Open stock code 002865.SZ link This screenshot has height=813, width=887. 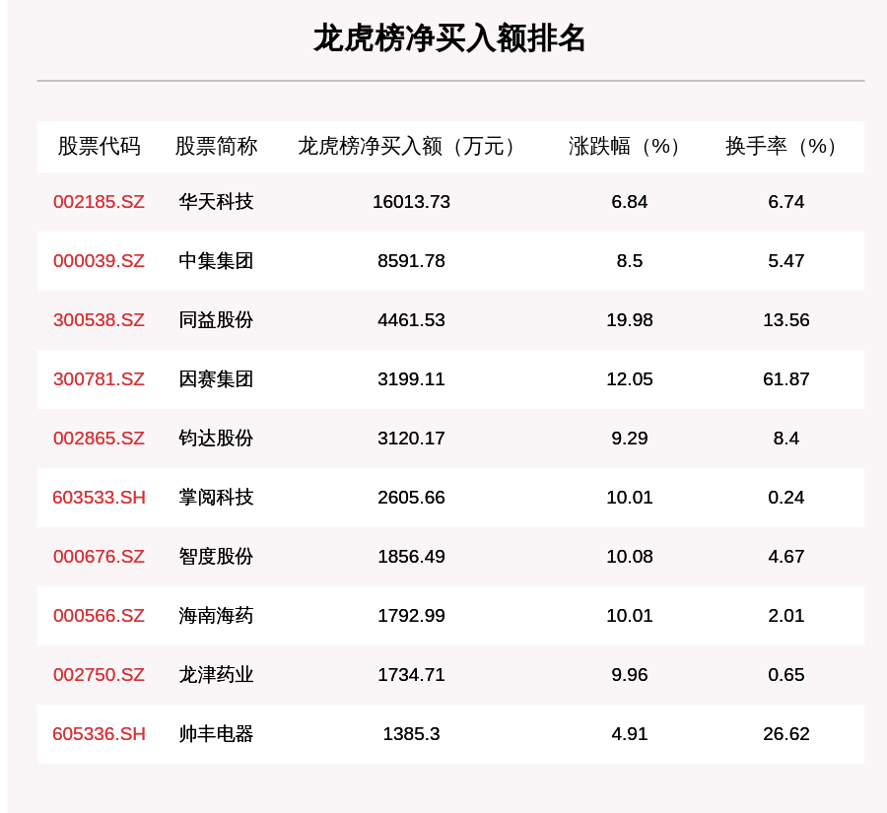99,439
